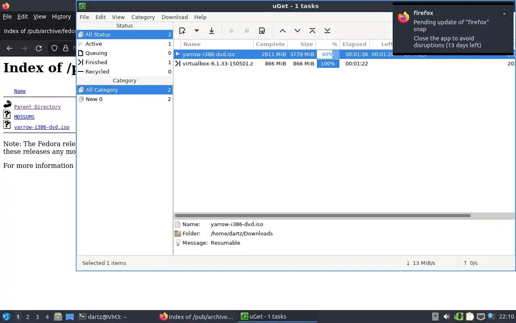Sort by the Elapsed column header
The image size is (516, 323).
pos(354,44)
